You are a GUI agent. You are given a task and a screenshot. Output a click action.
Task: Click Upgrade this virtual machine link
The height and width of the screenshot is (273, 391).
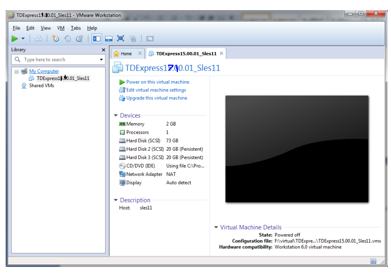click(157, 98)
